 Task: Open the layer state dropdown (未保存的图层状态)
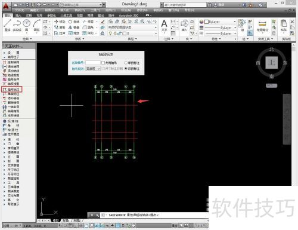pos(132,27)
